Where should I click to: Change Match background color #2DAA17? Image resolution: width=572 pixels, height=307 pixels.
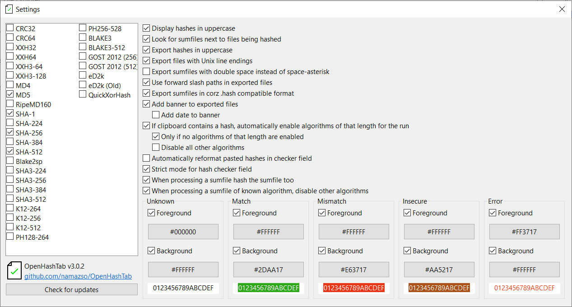coord(269,270)
